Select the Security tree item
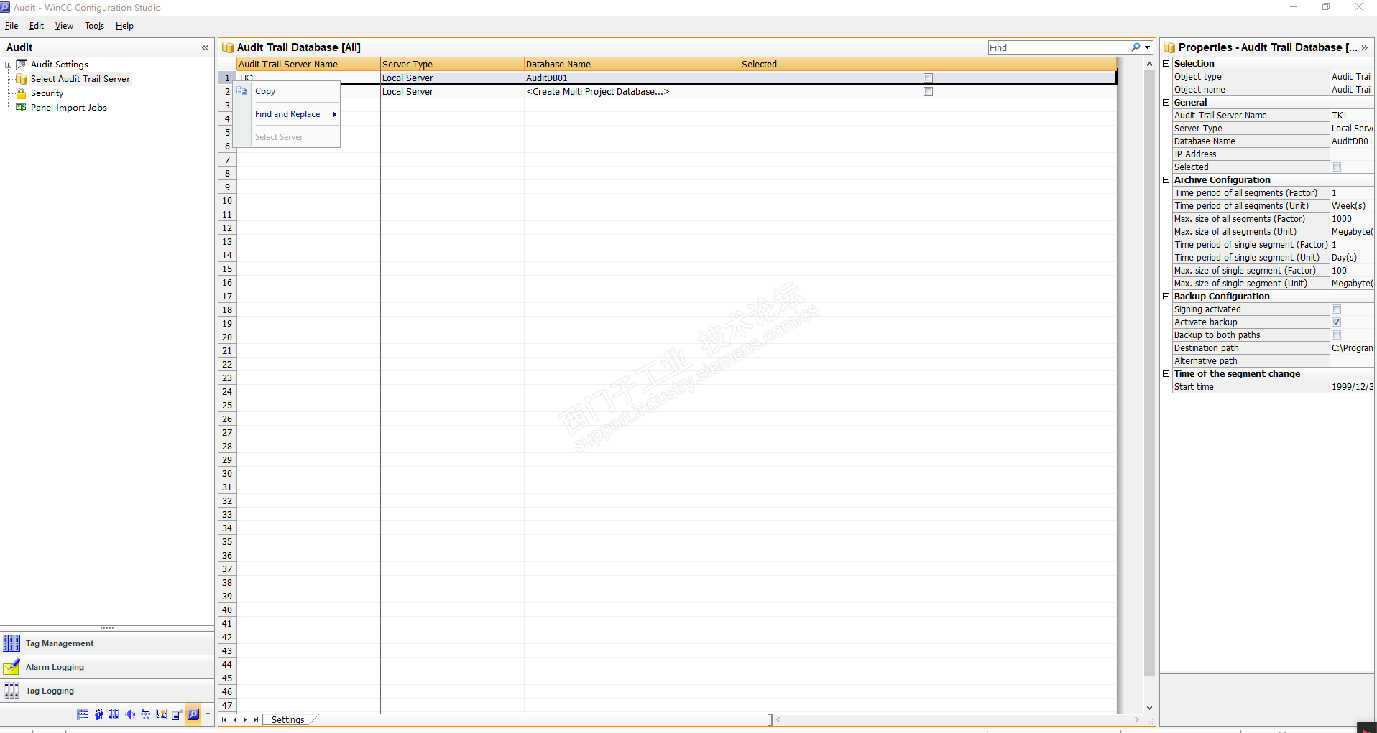The height and width of the screenshot is (733, 1377). tap(47, 93)
